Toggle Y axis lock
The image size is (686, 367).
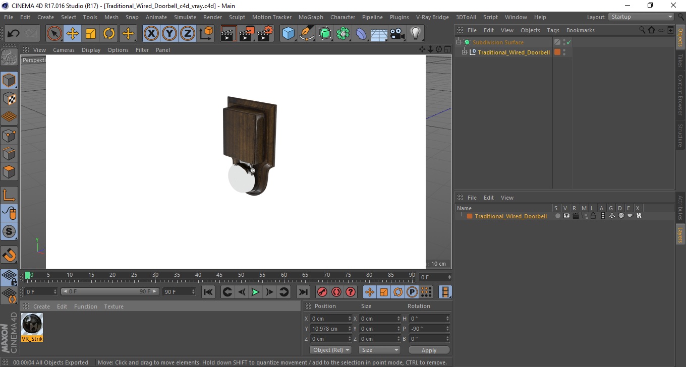(x=169, y=34)
